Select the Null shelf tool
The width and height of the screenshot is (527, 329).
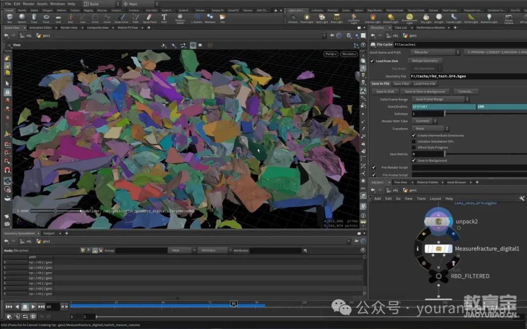[71, 18]
